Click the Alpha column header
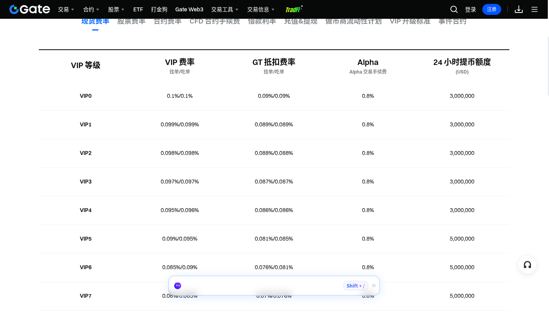 click(368, 62)
